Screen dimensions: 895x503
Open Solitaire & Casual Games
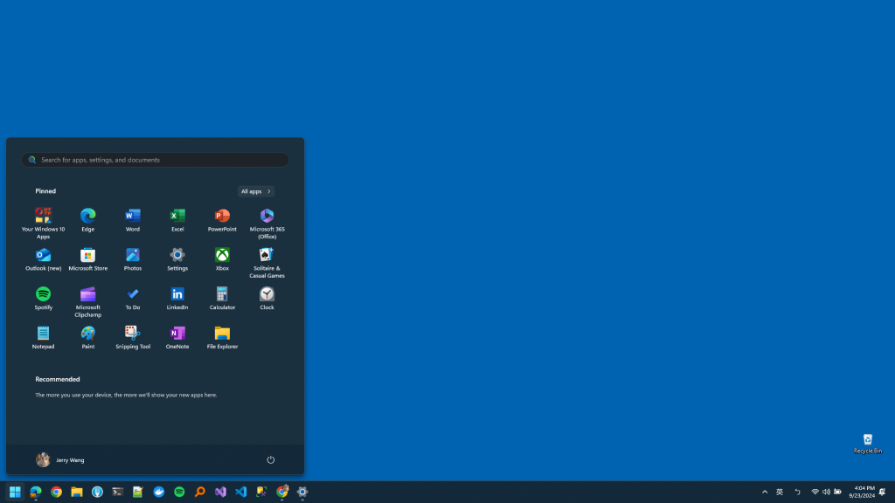267,262
